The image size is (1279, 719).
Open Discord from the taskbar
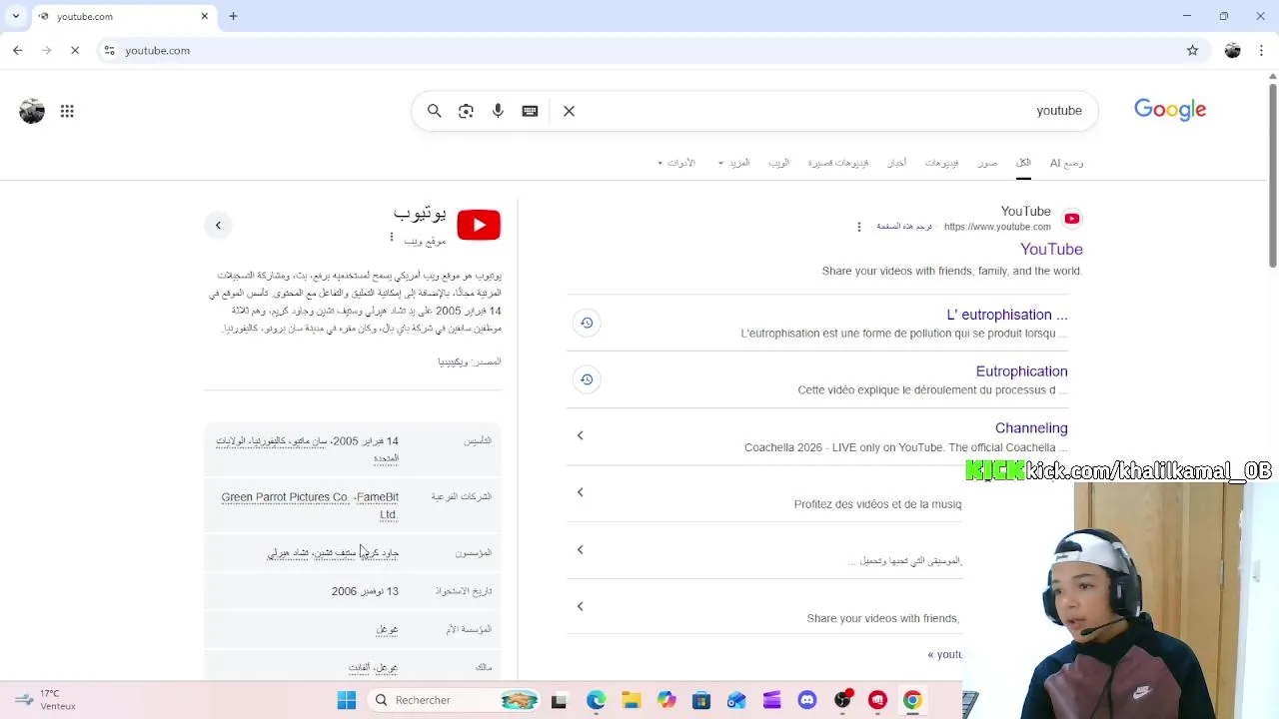coord(807,700)
